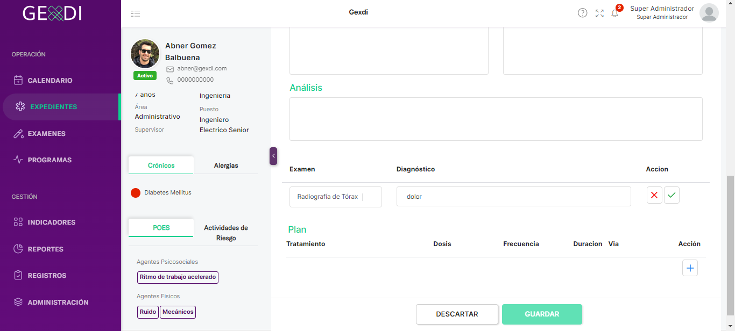Click the Descartar button
Screen dimensions: 735x331
pos(457,314)
